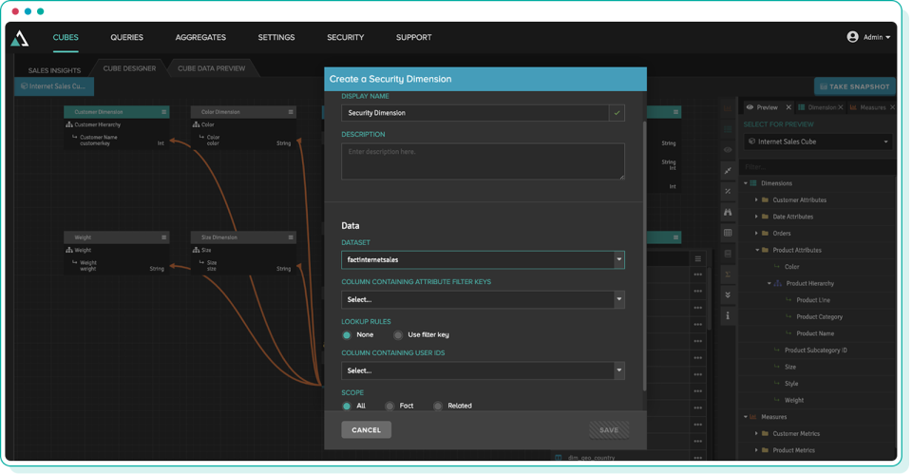The image size is (912, 474).
Task: Click the Customer Hierarchy icon
Action: tap(69, 124)
